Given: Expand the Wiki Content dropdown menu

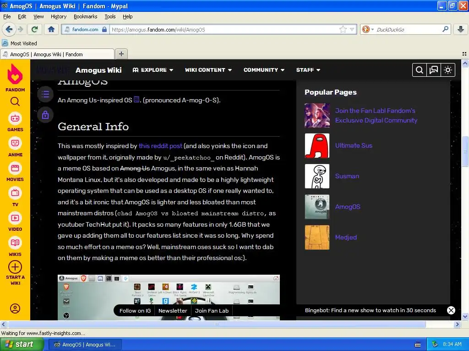Looking at the screenshot, I should pyautogui.click(x=208, y=70).
